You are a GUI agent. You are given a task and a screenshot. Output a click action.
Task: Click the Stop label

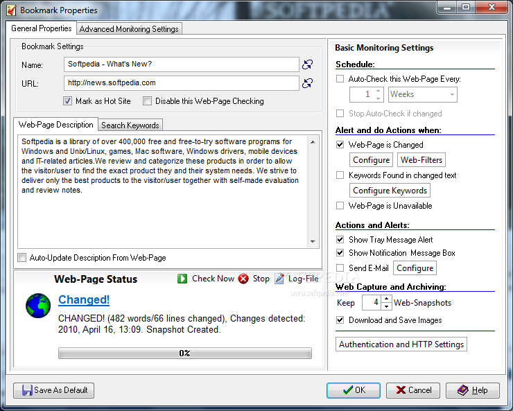[261, 279]
